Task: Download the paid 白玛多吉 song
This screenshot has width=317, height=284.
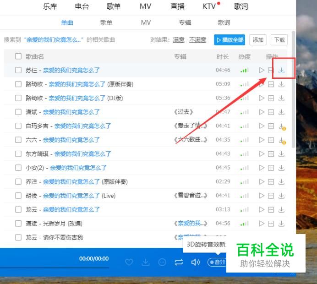Action: click(282, 126)
